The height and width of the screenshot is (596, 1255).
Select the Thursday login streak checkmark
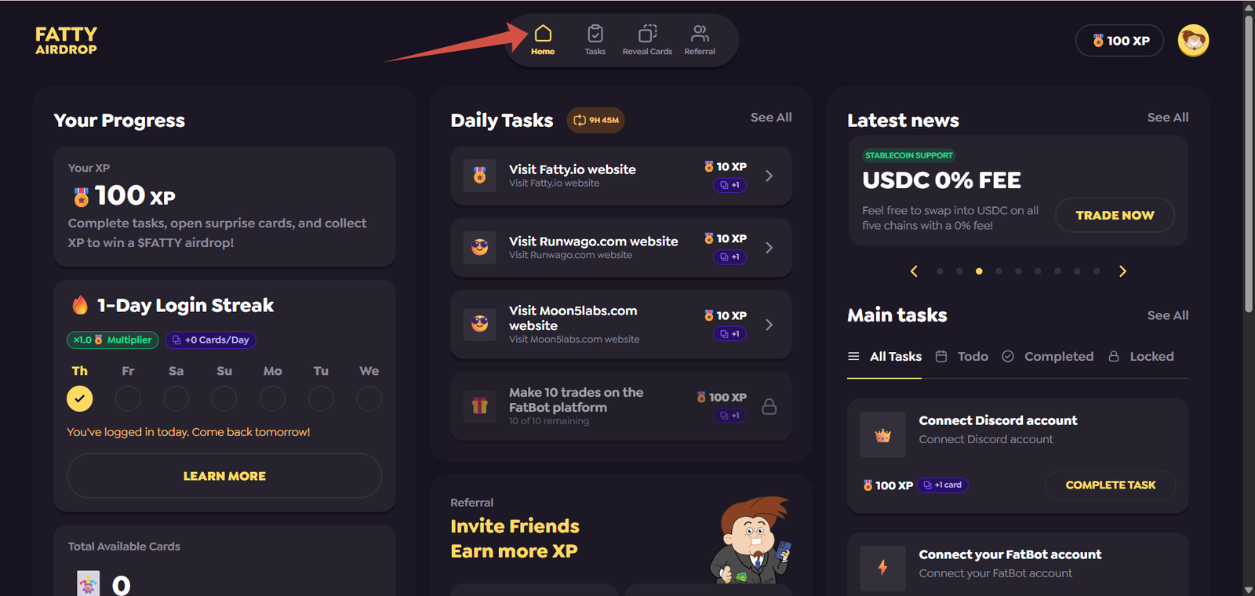[79, 398]
